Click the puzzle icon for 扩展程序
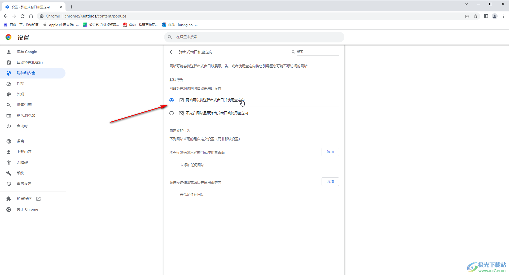Viewport: 509px width, 275px height. click(x=9, y=199)
